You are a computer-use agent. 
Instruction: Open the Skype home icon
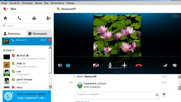click(5, 18)
